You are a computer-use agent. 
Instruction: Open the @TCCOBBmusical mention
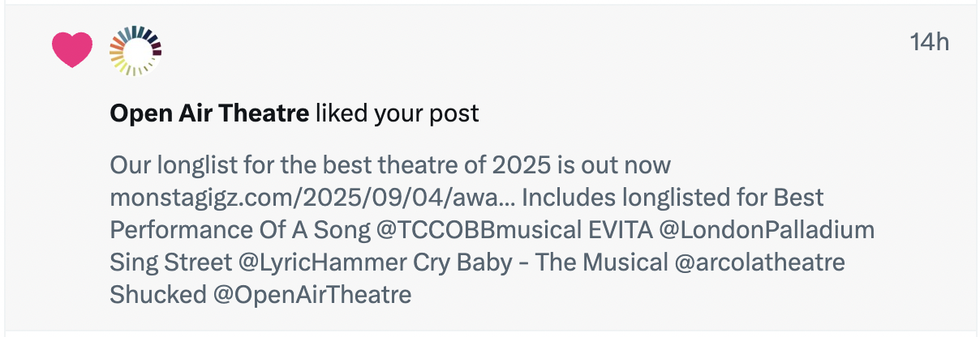click(476, 230)
